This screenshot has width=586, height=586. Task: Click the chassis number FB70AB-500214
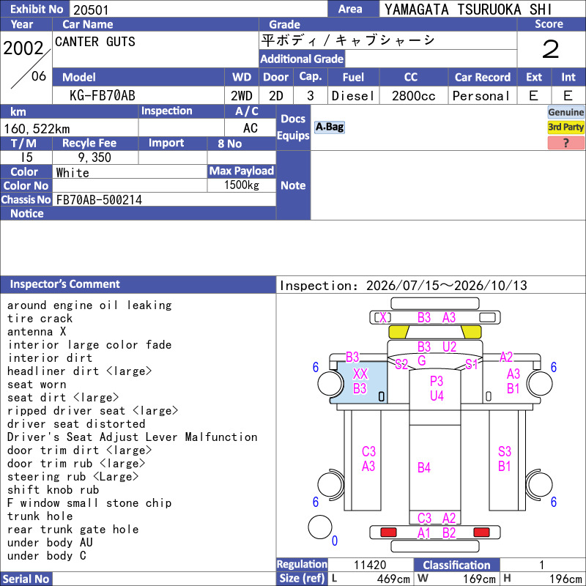(x=99, y=200)
